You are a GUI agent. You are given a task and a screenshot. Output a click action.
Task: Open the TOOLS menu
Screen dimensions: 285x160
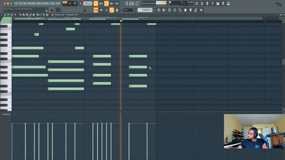point(53,4)
